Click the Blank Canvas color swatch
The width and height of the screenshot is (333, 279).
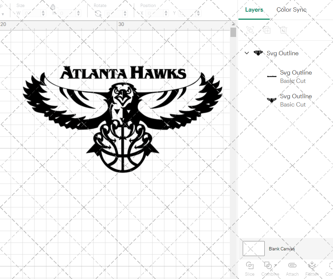[254, 249]
